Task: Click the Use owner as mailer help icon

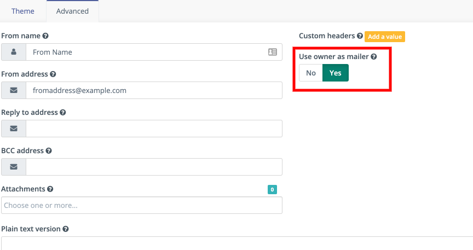Action: [x=374, y=56]
